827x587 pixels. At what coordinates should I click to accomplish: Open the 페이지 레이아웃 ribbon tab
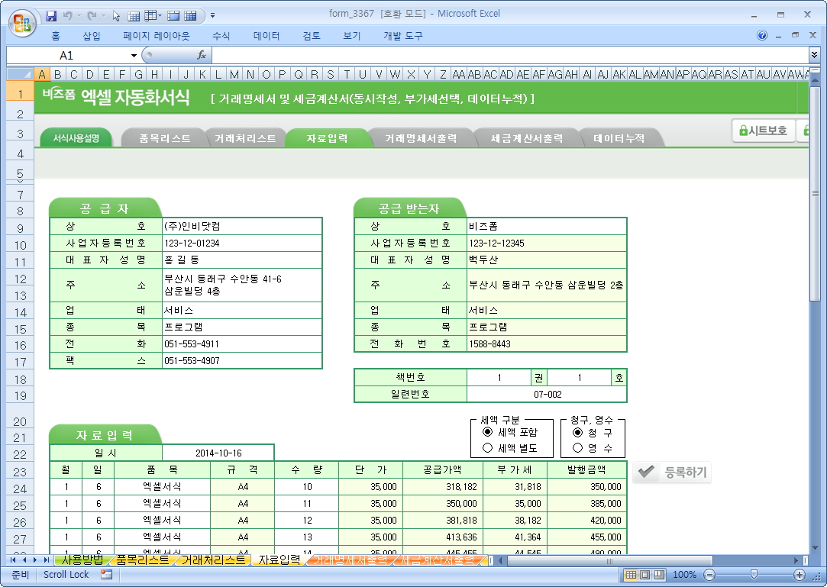pyautogui.click(x=156, y=36)
